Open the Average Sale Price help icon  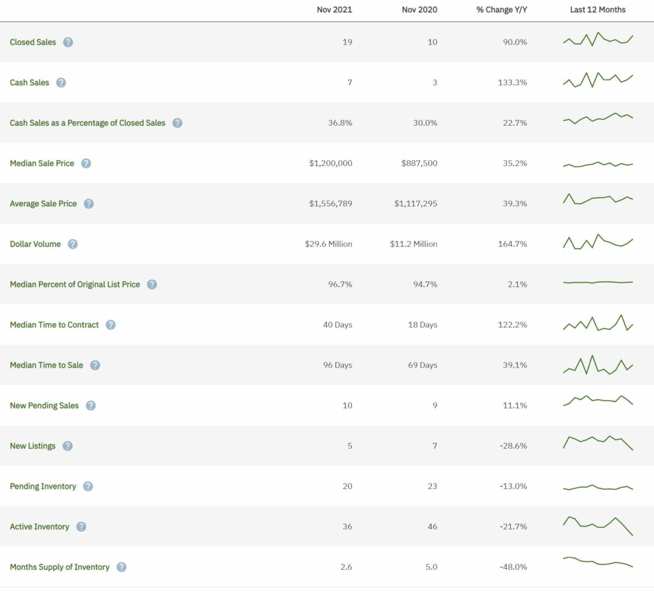(88, 204)
